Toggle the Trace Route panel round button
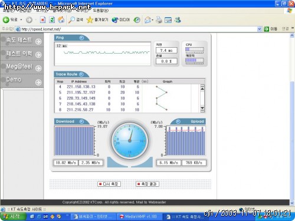Image resolution: width=295 pixels, height=221 pixels. (x=81, y=74)
